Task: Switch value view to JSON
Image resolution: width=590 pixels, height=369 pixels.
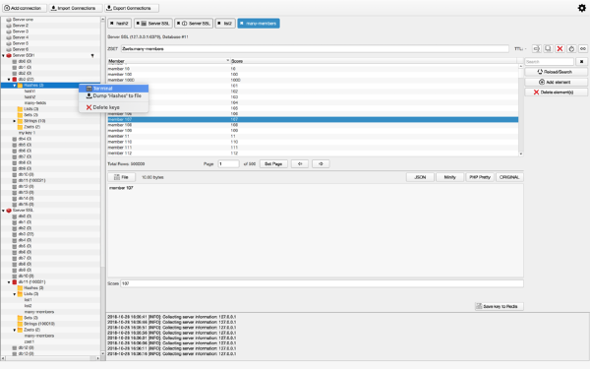Action: pyautogui.click(x=420, y=177)
